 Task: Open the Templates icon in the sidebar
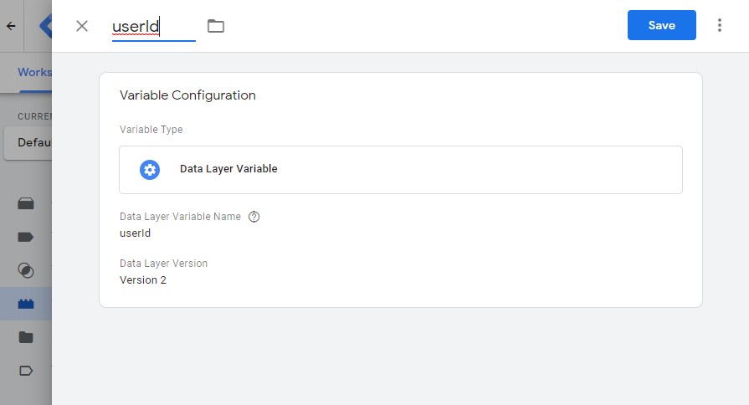pyautogui.click(x=26, y=371)
